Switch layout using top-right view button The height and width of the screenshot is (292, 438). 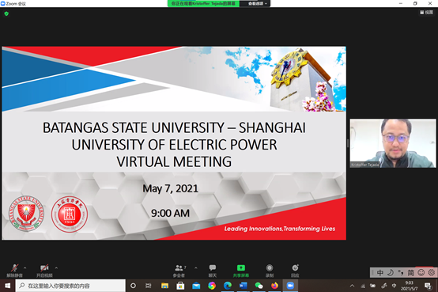point(427,13)
